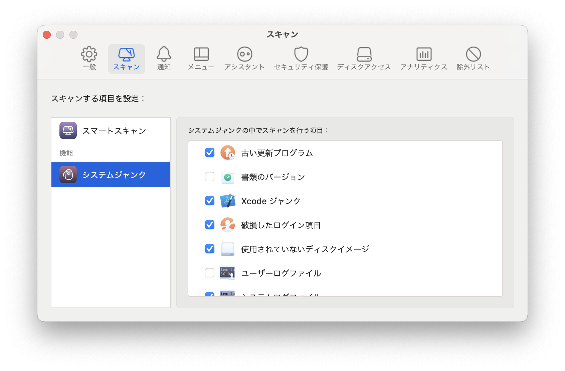Click the Xcode ジャンク label text

tap(271, 201)
